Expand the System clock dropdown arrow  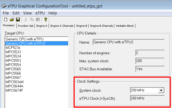(161, 90)
